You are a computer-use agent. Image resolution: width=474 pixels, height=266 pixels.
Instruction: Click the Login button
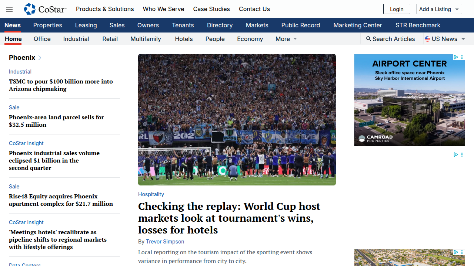click(397, 9)
